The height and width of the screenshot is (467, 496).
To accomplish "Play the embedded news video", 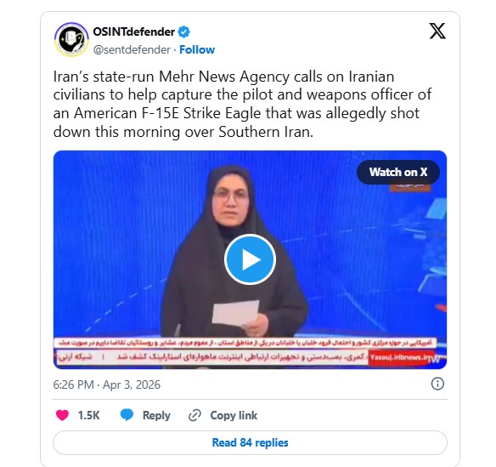I will [250, 259].
